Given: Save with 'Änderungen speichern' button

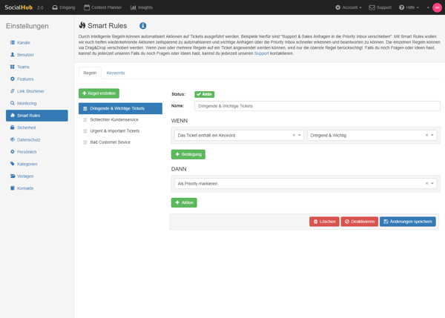Looking at the screenshot, I should 408,222.
